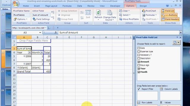Click Ungroup
This screenshot has height=106, width=190.
(x=64, y=15)
